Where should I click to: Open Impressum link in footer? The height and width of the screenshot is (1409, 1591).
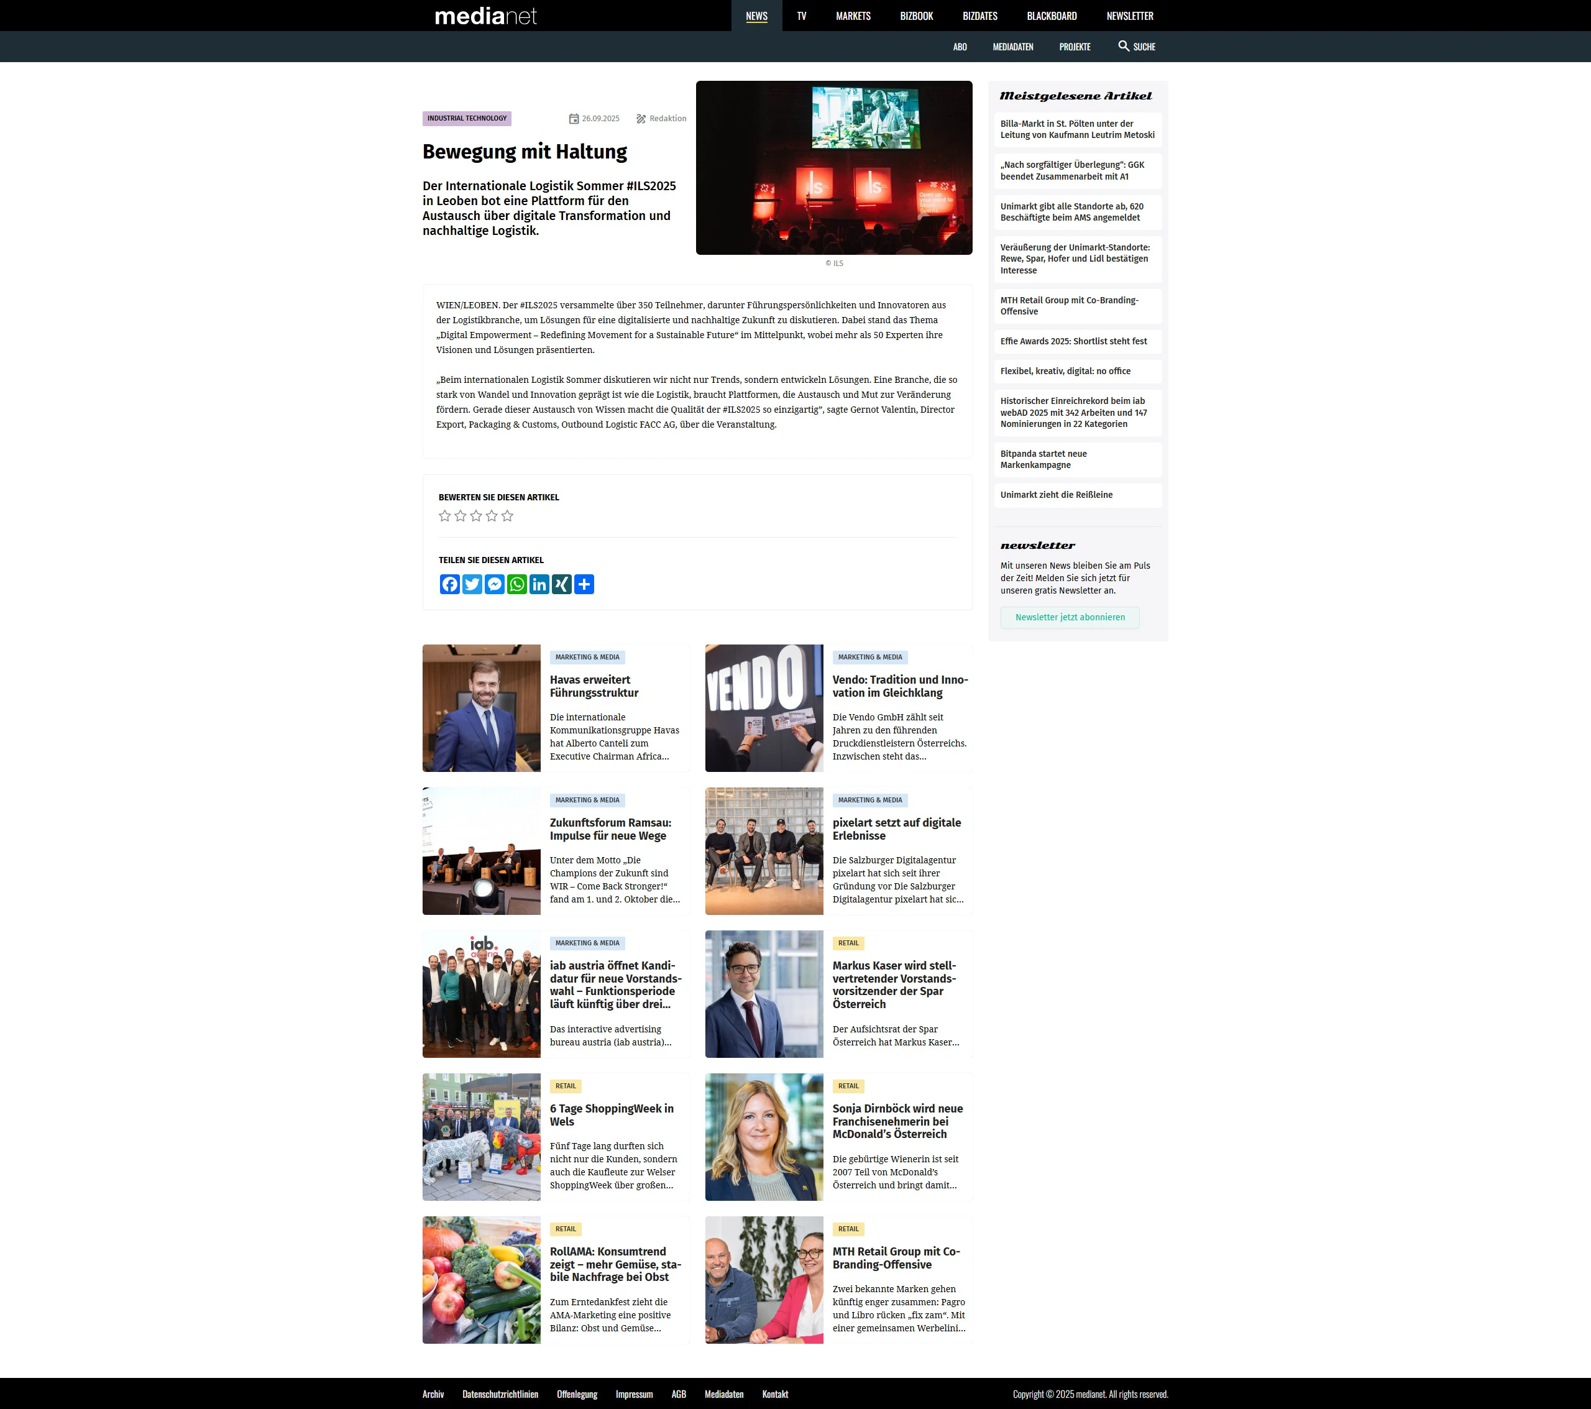pyautogui.click(x=633, y=1394)
